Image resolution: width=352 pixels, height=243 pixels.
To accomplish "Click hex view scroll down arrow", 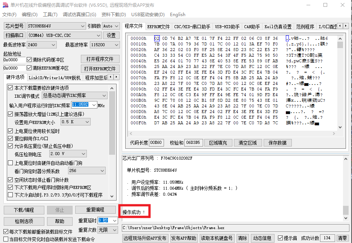I will [340, 127].
